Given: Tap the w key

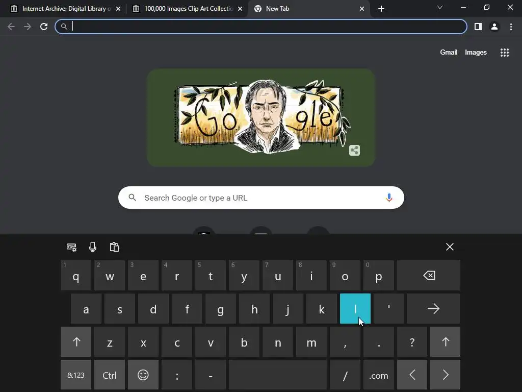Looking at the screenshot, I should click(x=110, y=275).
